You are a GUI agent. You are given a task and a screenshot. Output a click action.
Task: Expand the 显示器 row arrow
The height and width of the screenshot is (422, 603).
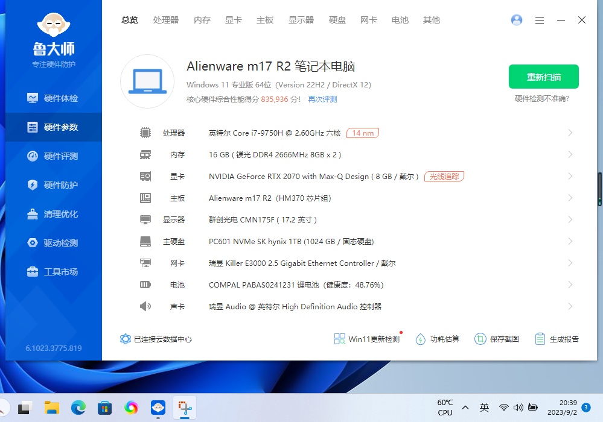click(570, 219)
